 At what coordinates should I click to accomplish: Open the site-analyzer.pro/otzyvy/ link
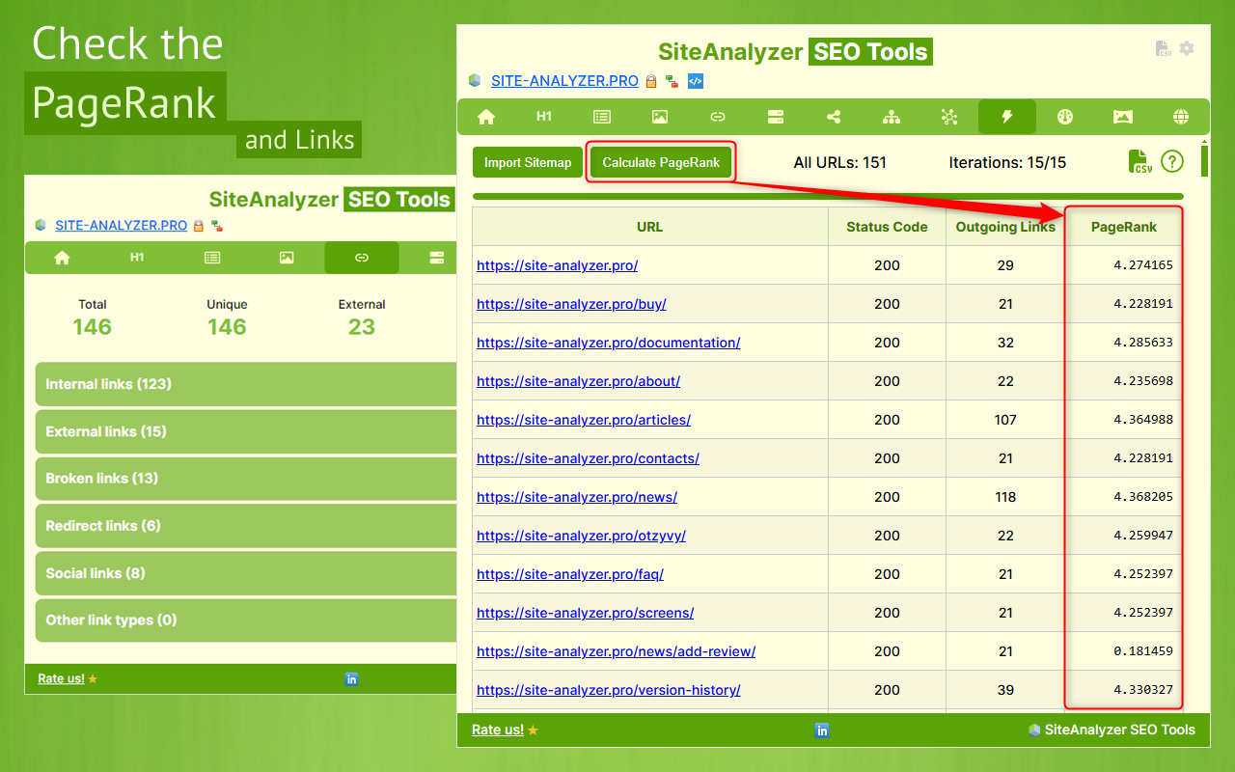coord(581,536)
